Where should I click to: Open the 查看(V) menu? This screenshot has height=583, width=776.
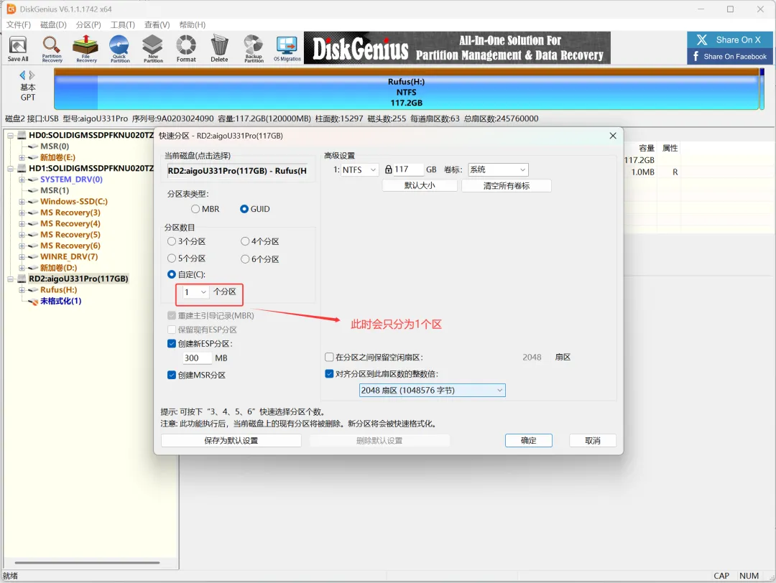(x=157, y=24)
